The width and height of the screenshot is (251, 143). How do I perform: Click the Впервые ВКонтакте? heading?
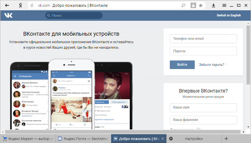(203, 91)
